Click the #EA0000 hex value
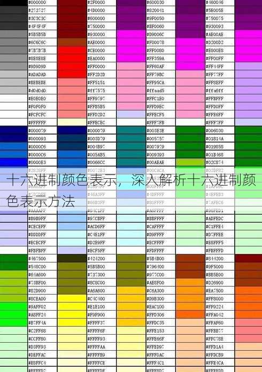 pyautogui.click(x=96, y=58)
